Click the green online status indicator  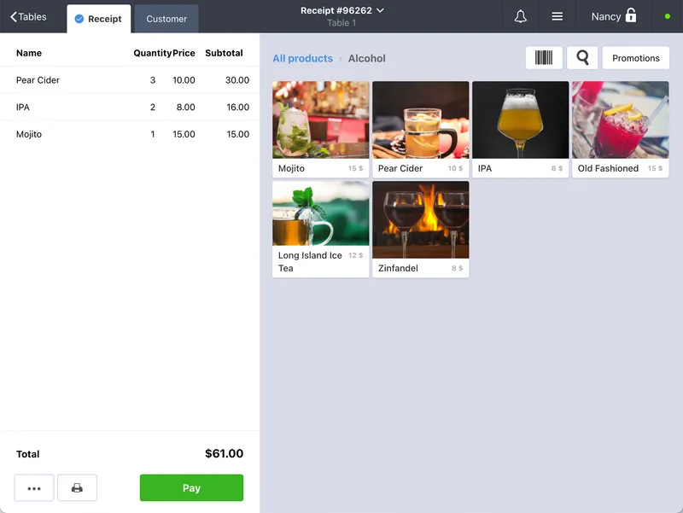click(667, 16)
